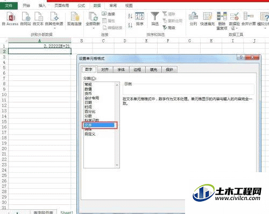Select column F header
This screenshot has width=269, height=214.
coord(168,41)
